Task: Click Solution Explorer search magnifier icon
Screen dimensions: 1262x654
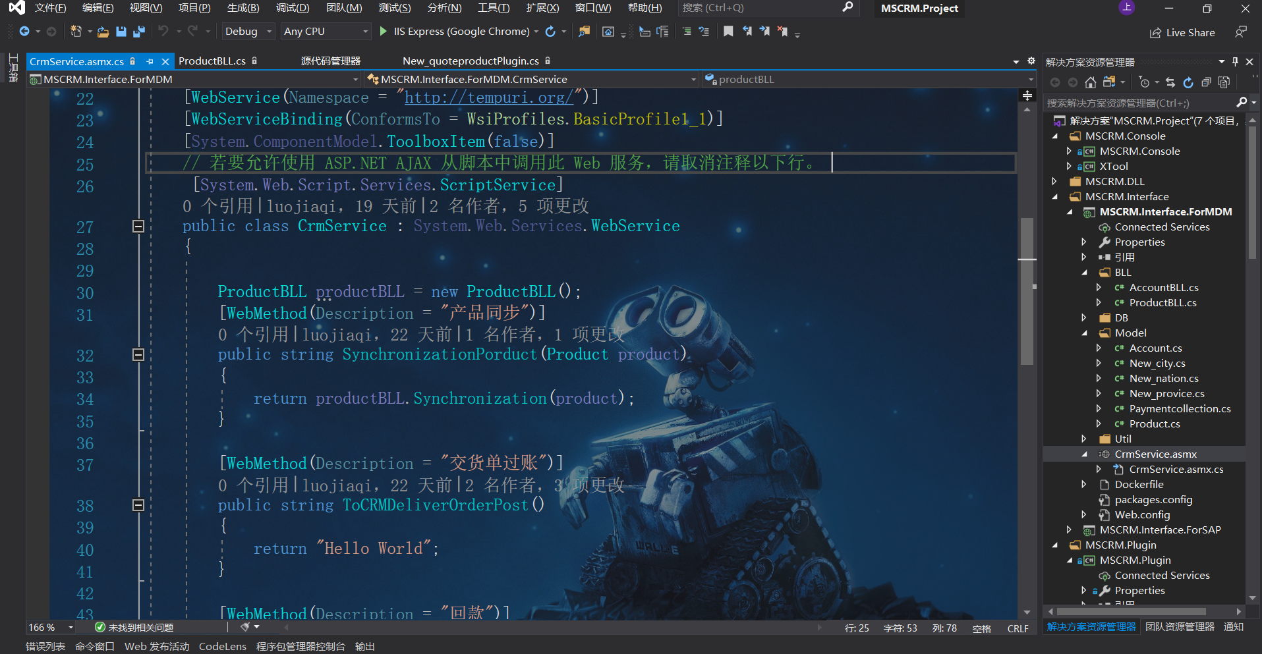Action: [1242, 102]
